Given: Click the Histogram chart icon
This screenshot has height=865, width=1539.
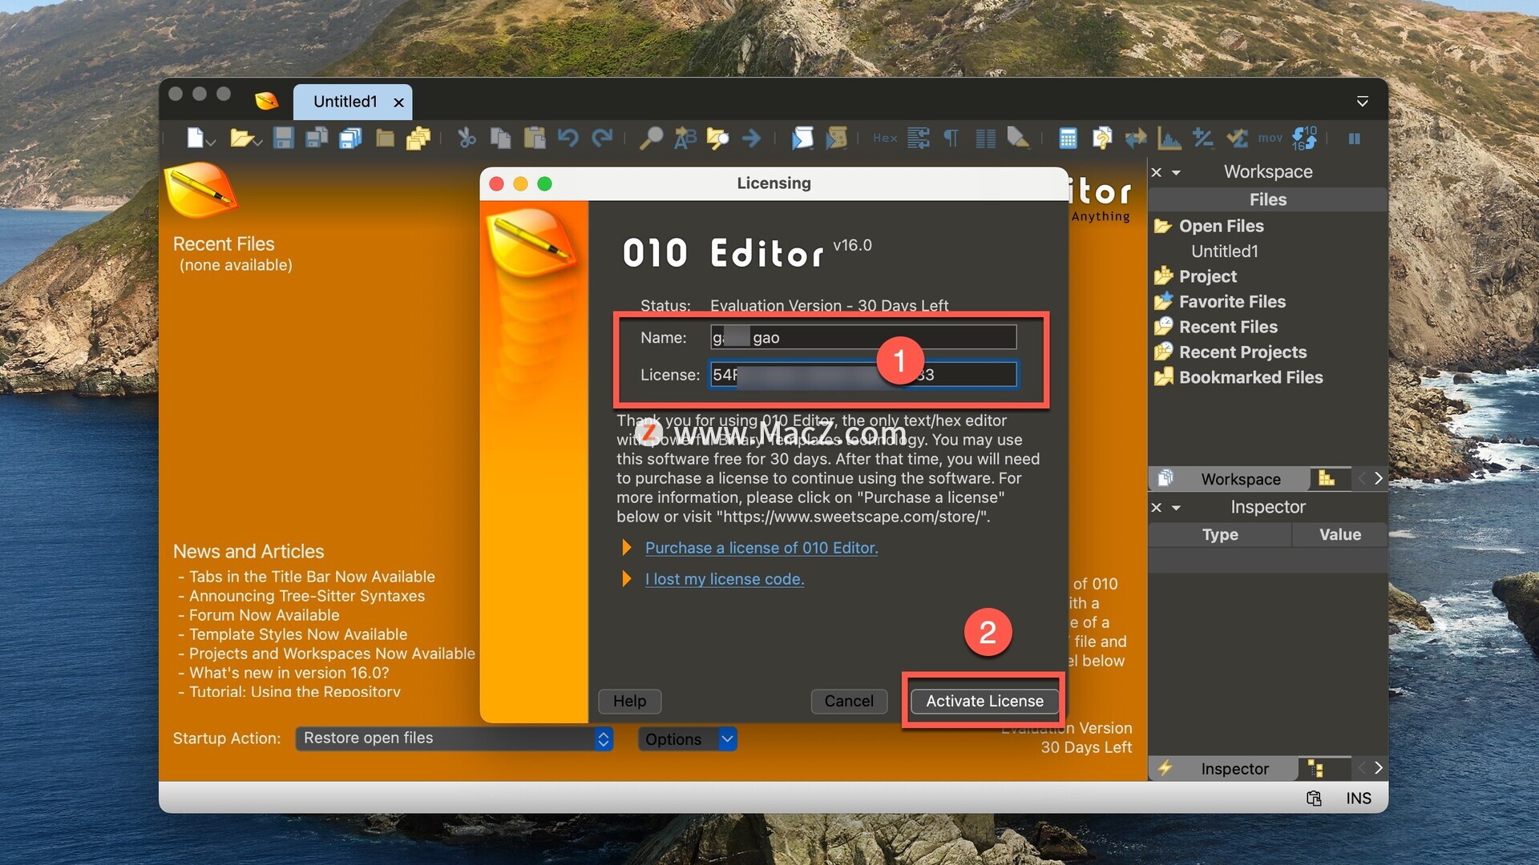Looking at the screenshot, I should coord(1169,138).
